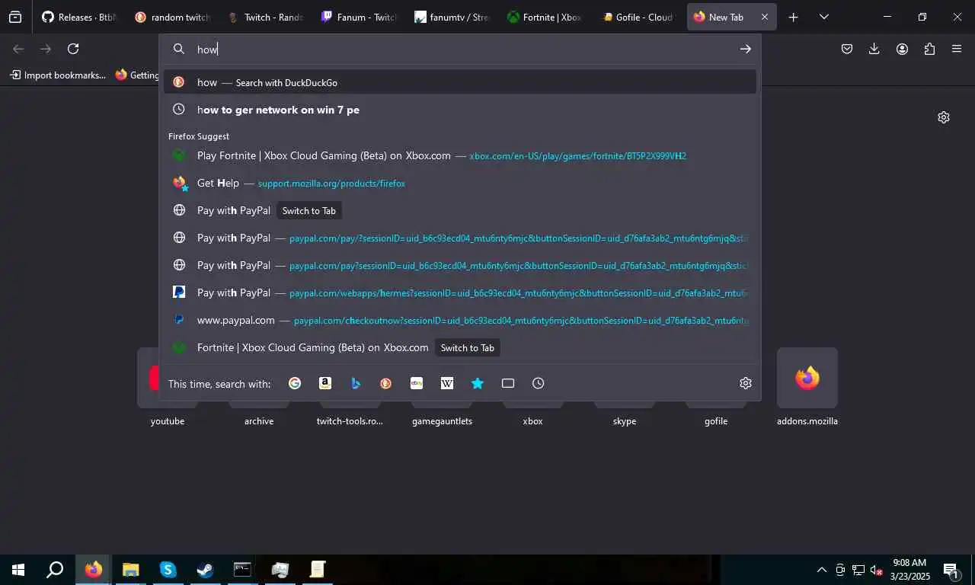Open addons.mozilla shortcut tile
This screenshot has height=585, width=975.
[807, 378]
